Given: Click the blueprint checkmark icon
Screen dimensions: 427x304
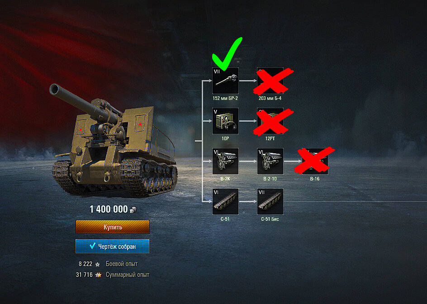Looking at the screenshot, I should click(92, 246).
